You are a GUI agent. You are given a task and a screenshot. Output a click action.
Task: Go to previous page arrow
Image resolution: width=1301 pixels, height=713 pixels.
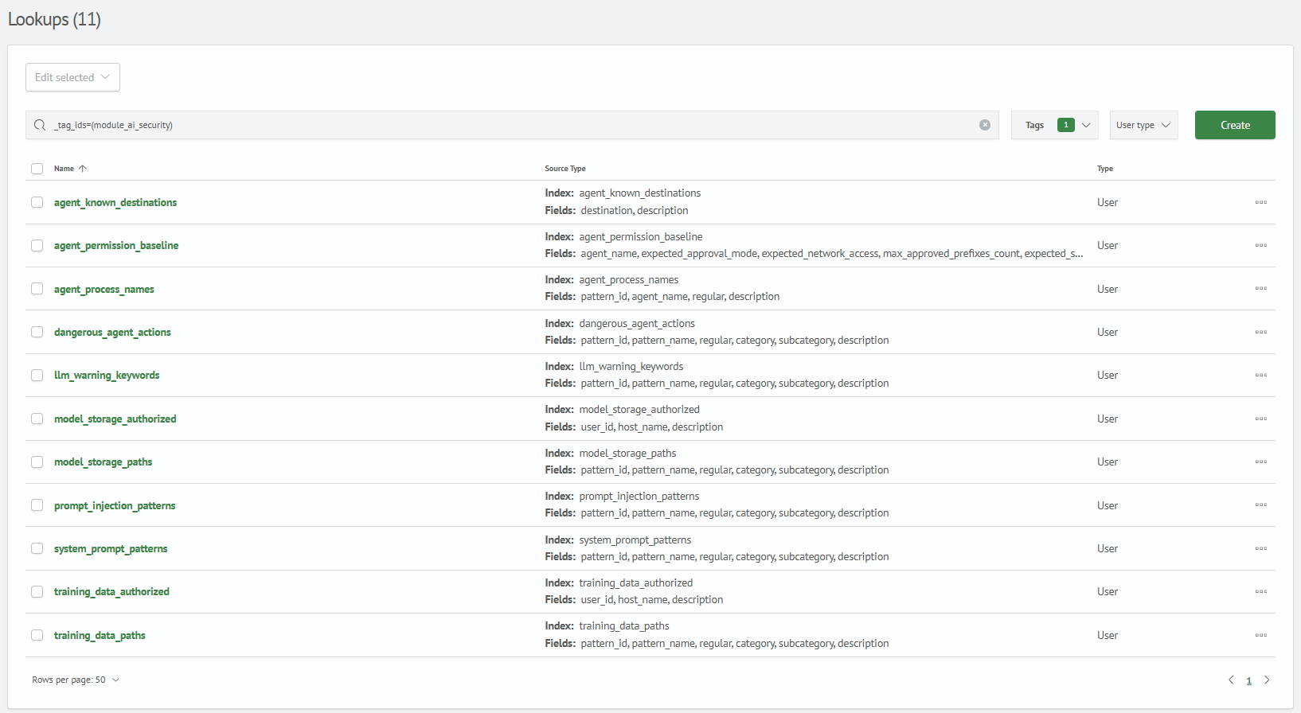coord(1231,680)
